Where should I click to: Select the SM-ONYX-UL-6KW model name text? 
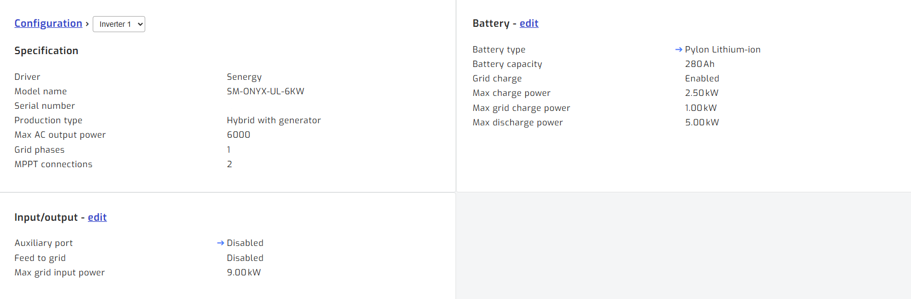pos(265,91)
